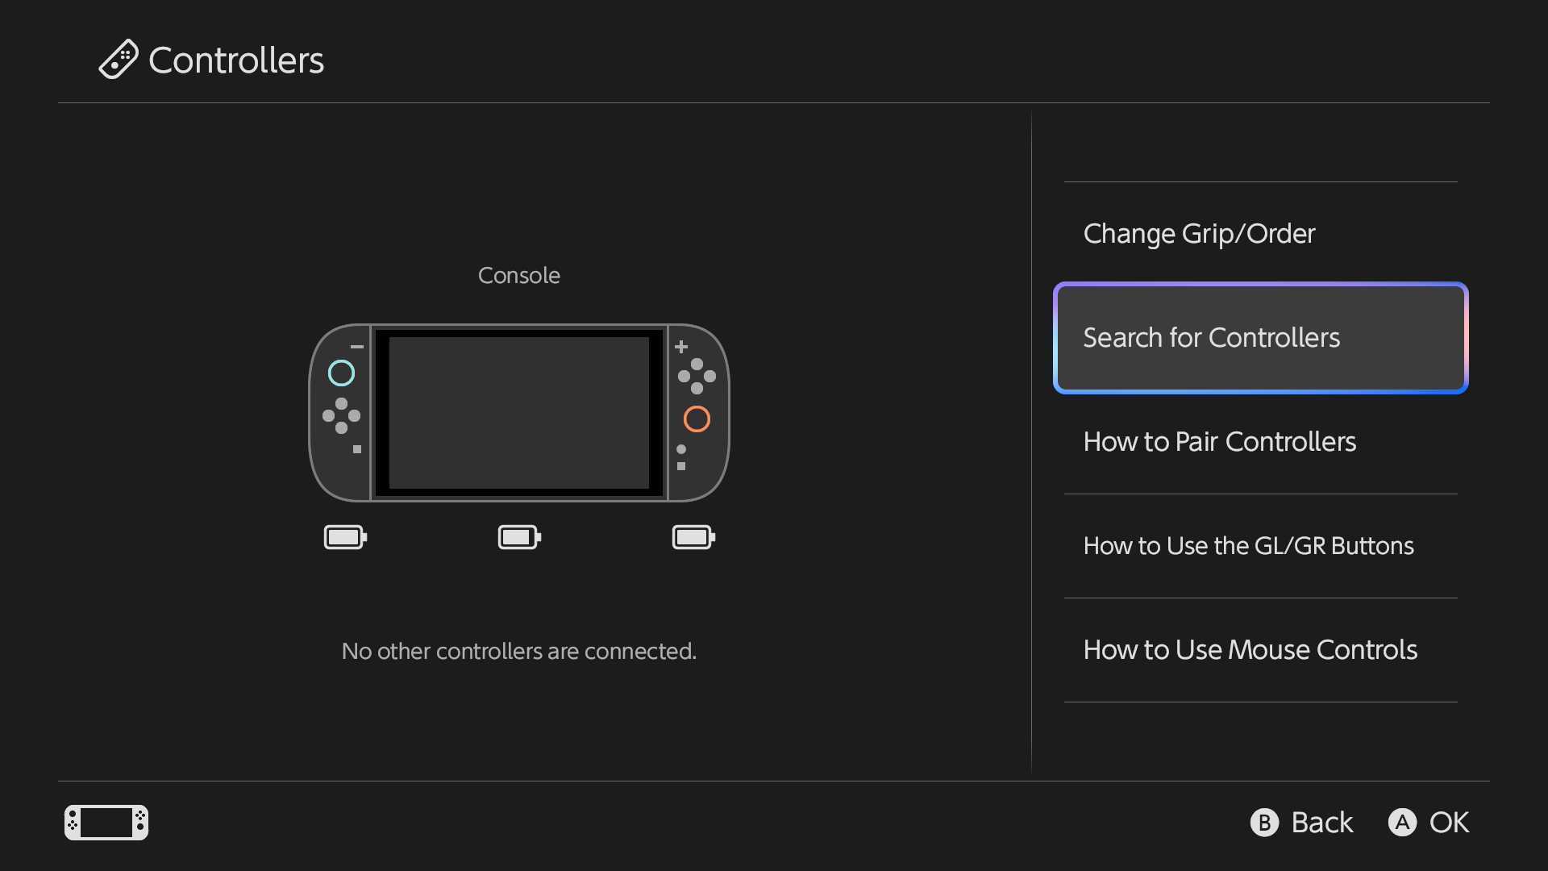1548x871 pixels.
Task: Click the left Joy-Con directional buttons
Action: pyautogui.click(x=341, y=415)
